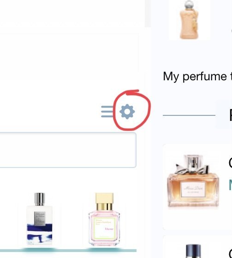Select the Kilian blue-and-white perfume bottle

[x=40, y=219]
